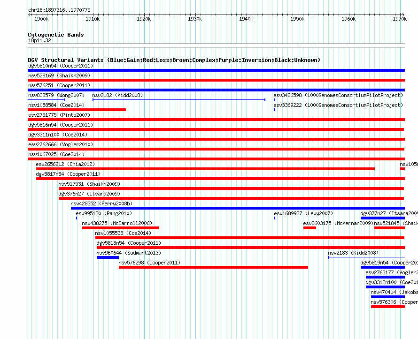
Task: Open the dgv5816n54 (Cooper2011) variant label
Action: [x=61, y=125]
